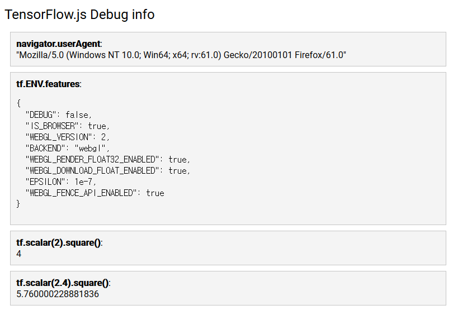Click the TensorFlow.js Debug info heading
This screenshot has height=315, width=453.
[x=80, y=15]
